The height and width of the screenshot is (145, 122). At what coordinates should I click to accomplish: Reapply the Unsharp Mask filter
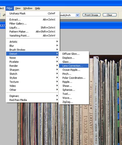32,13
